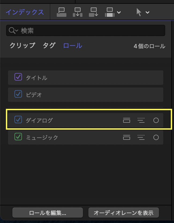Collapse subroles lane for ダイアログ role

click(x=141, y=120)
